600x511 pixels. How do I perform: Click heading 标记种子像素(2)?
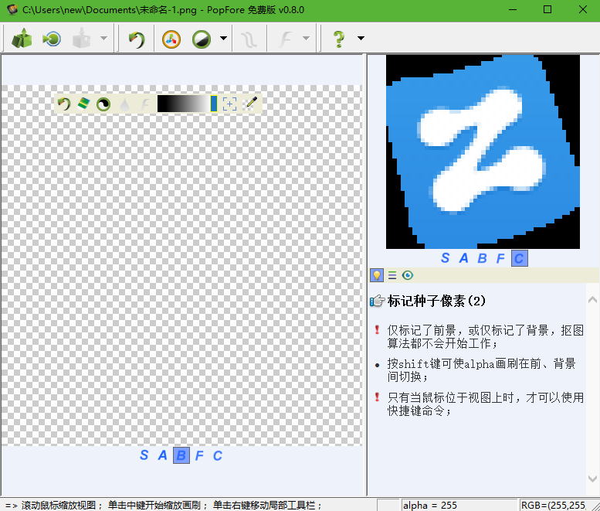pyautogui.click(x=436, y=301)
